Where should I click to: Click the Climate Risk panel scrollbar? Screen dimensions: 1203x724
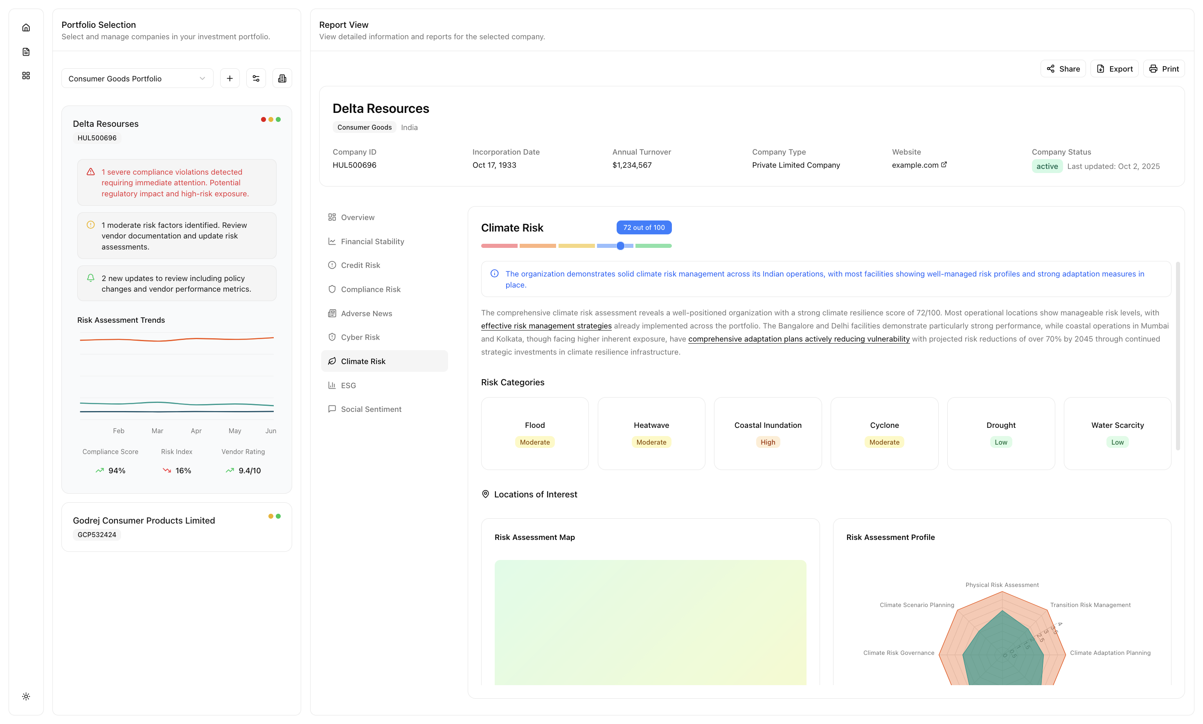pos(1178,356)
